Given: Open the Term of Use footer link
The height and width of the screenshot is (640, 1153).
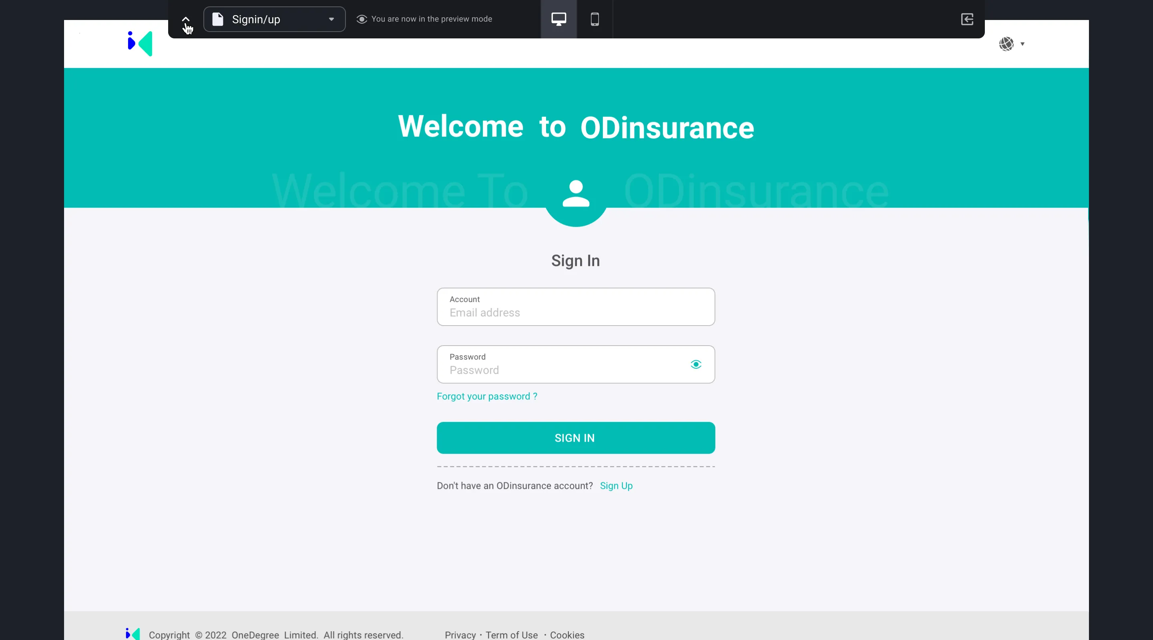Looking at the screenshot, I should (x=512, y=635).
